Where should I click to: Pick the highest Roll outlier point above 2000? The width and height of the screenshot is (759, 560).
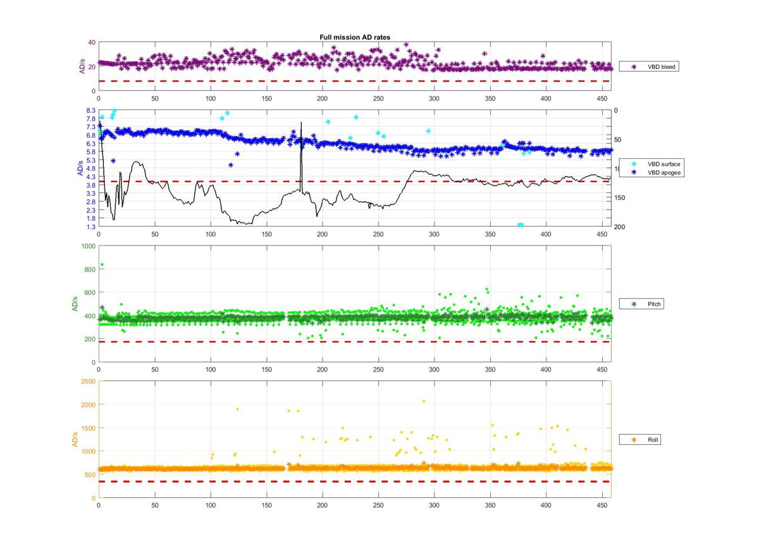point(424,401)
